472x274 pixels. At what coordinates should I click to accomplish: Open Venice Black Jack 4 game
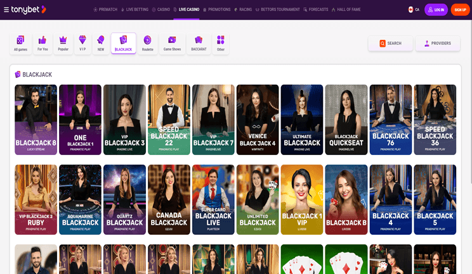pos(258,120)
